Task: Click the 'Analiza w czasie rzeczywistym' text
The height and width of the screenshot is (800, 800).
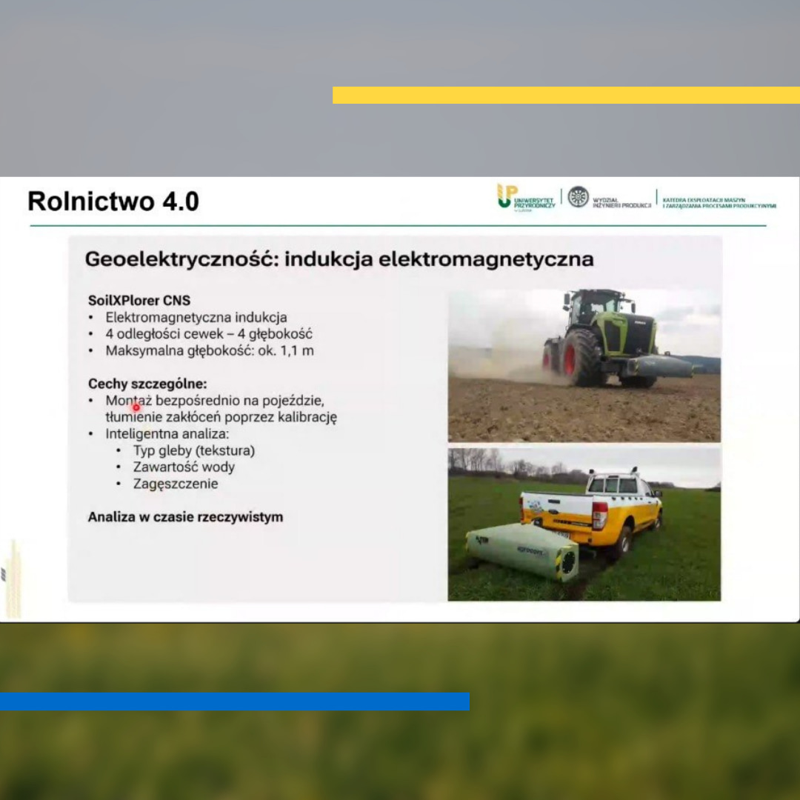Action: 185,517
